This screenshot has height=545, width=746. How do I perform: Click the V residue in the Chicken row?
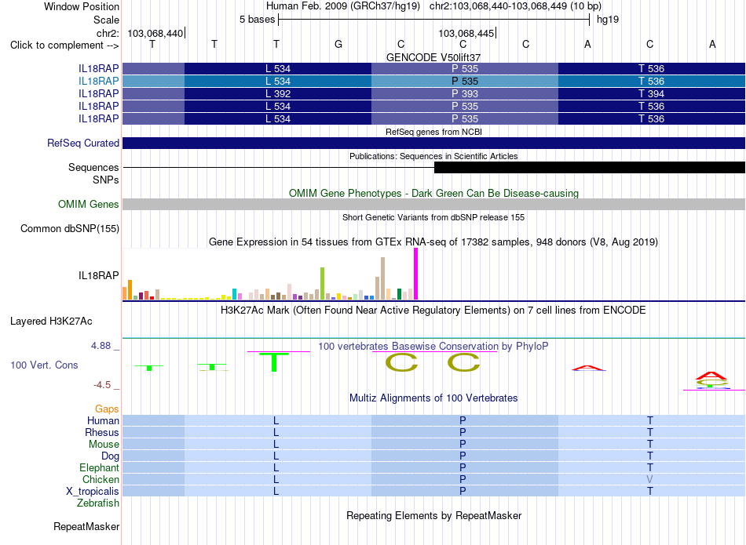pyautogui.click(x=650, y=479)
